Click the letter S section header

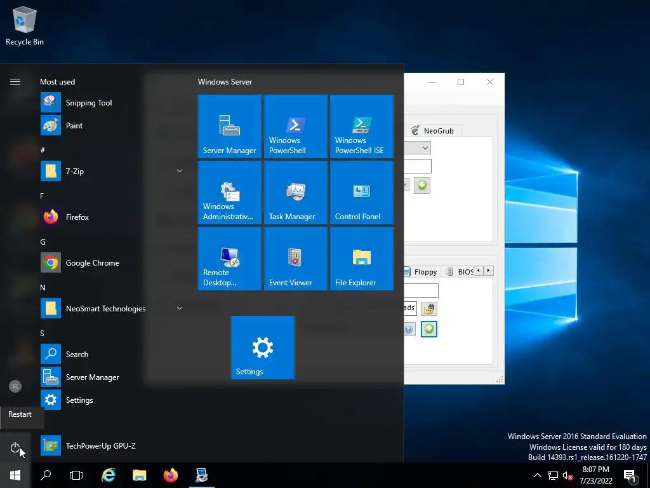point(42,333)
